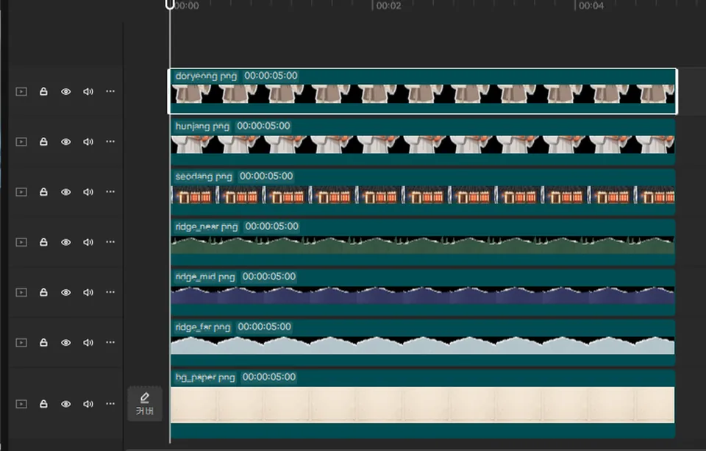Image resolution: width=706 pixels, height=451 pixels.
Task: Mute the hunjang.png track audio
Action: (88, 141)
